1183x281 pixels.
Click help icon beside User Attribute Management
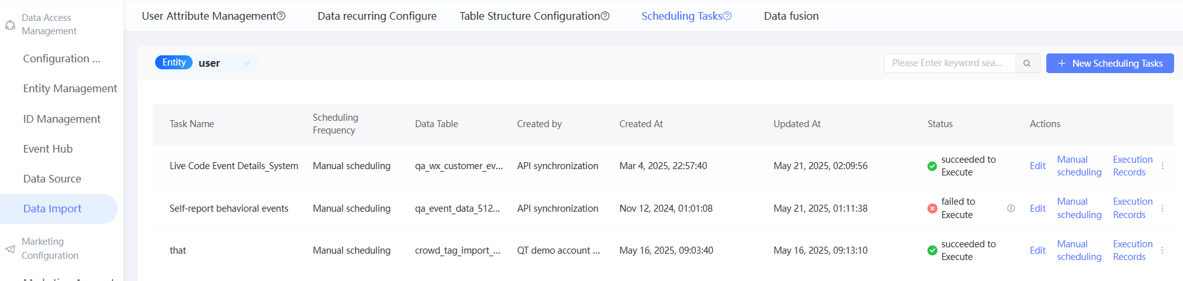tap(282, 16)
